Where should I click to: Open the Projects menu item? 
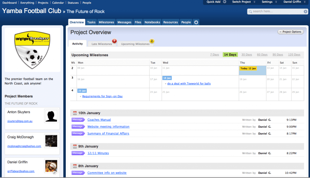click(43, 3)
